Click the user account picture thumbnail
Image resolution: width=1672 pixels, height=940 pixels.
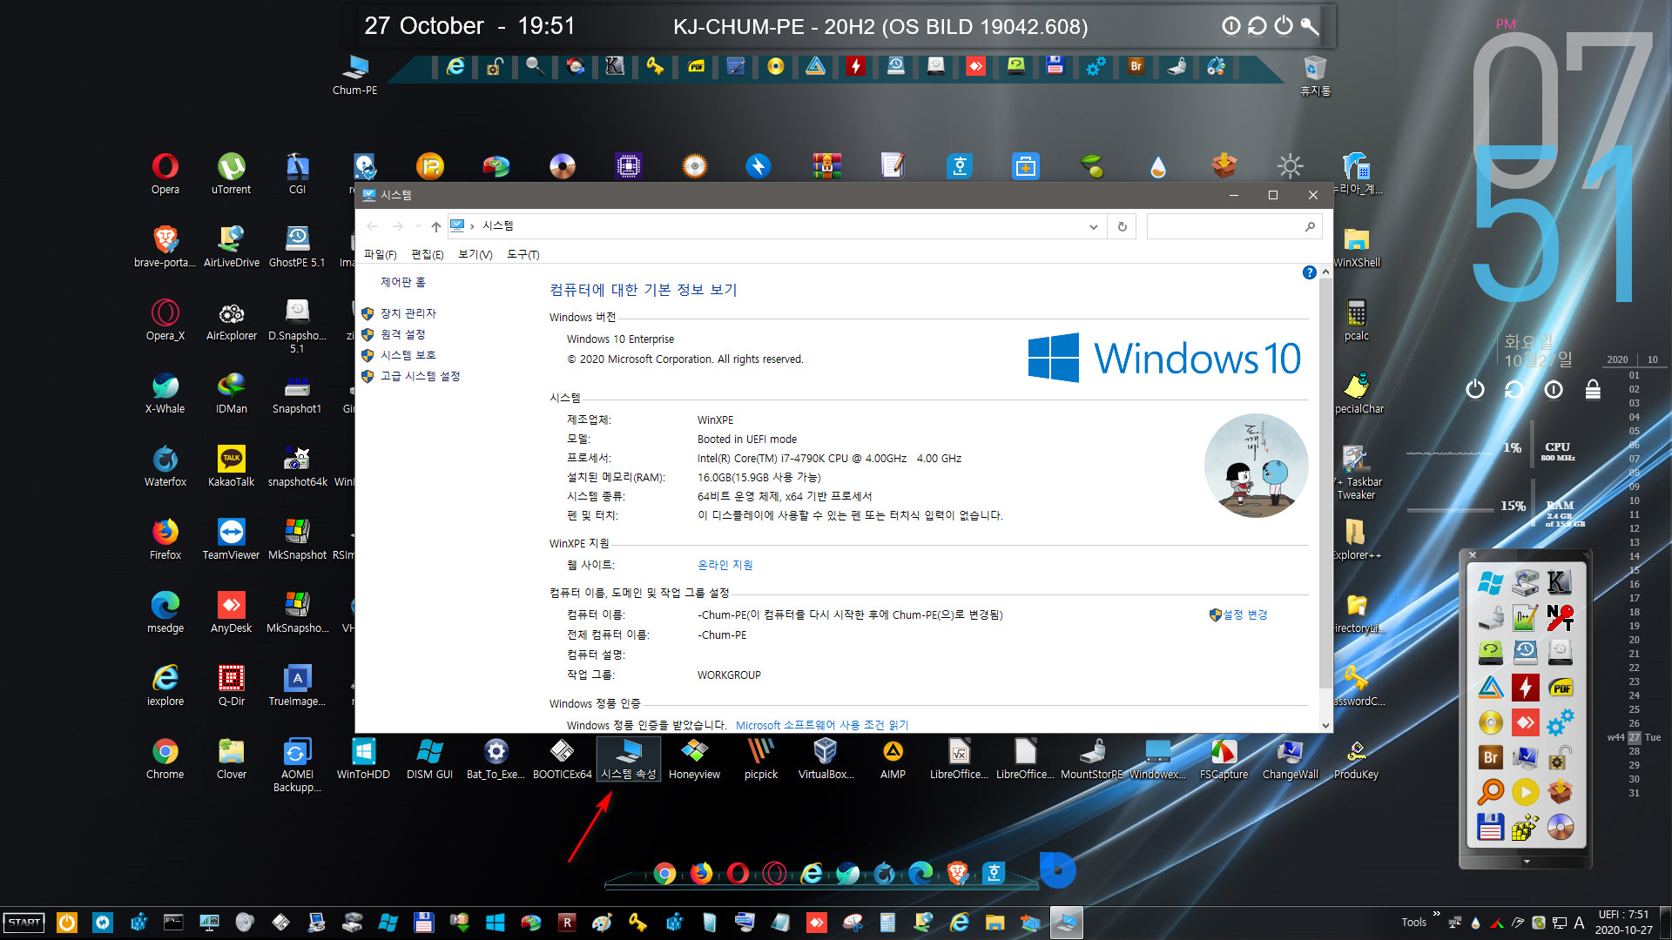(x=1256, y=466)
